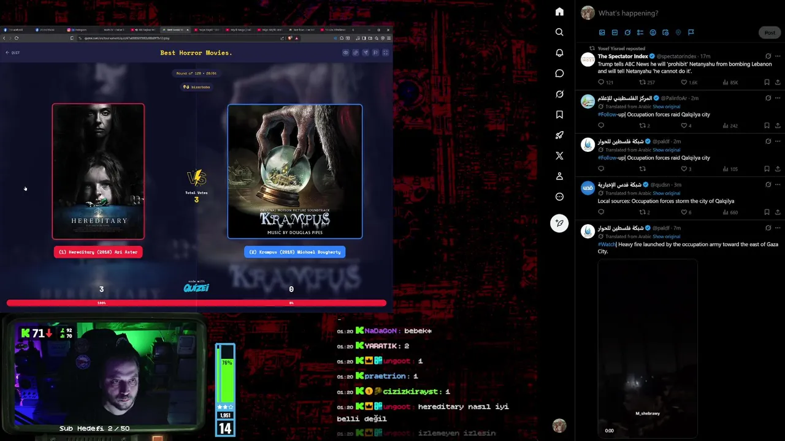Open the X Premium logo icon

click(559, 156)
